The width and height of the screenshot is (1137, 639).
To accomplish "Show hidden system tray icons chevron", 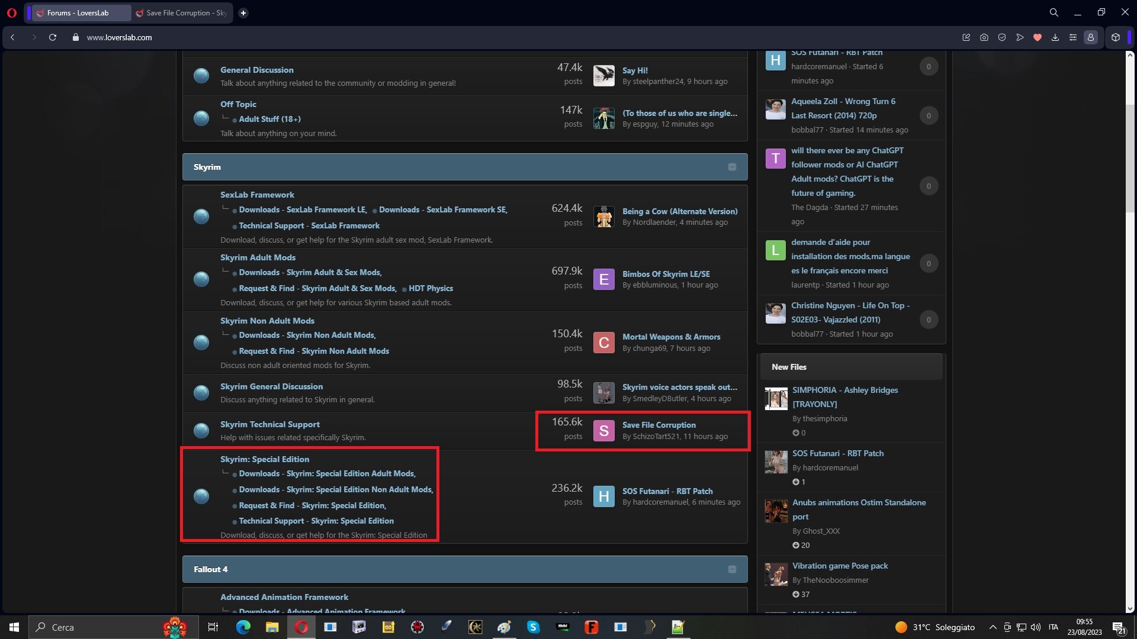I will pos(993,627).
